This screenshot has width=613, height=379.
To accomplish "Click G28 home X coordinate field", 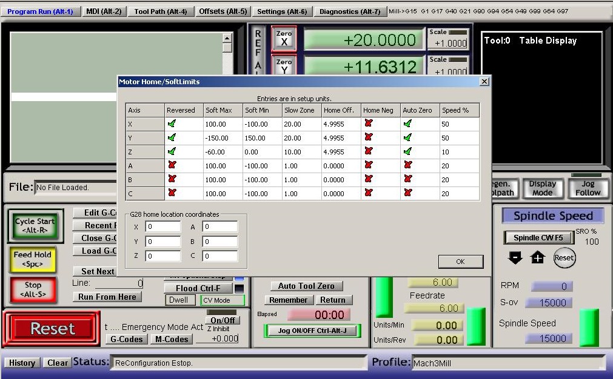I will tap(162, 226).
